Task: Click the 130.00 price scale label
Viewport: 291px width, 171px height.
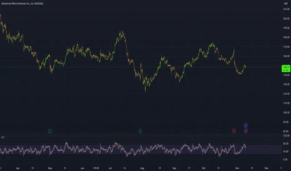Action: click(286, 84)
